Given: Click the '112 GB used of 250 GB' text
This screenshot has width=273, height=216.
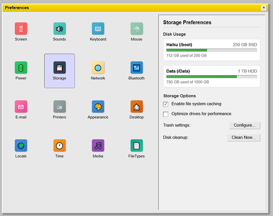Looking at the screenshot, I should pyautogui.click(x=186, y=55).
